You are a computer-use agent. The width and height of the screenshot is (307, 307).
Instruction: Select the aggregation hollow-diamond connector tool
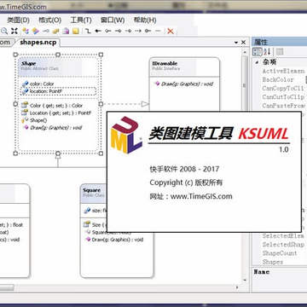108,31
